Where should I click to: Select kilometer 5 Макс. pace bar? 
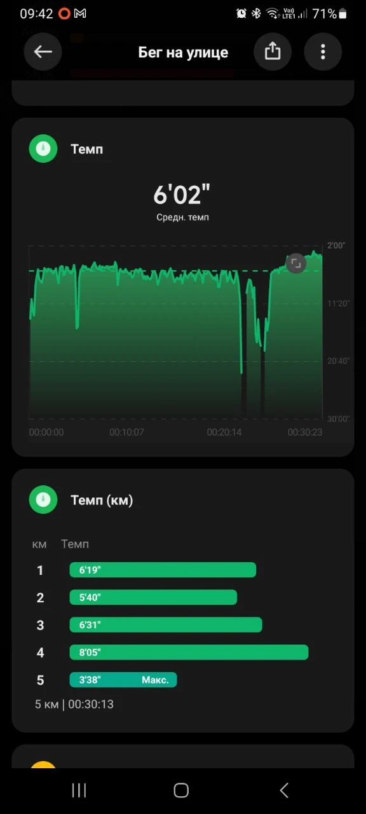123,680
